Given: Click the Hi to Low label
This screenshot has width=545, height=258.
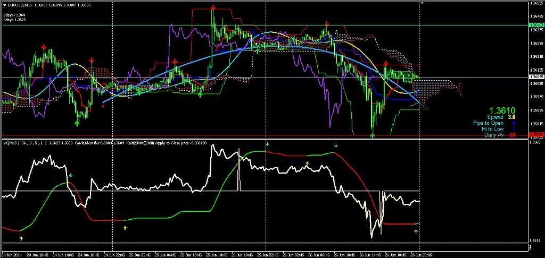Looking at the screenshot, I should click(492, 129).
